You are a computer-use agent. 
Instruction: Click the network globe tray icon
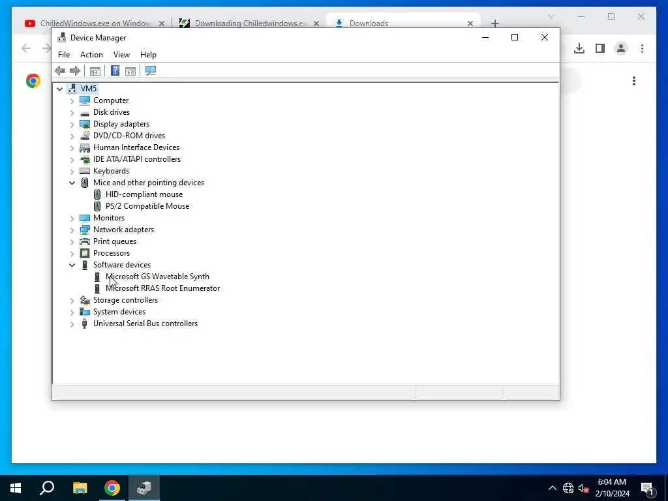click(568, 488)
